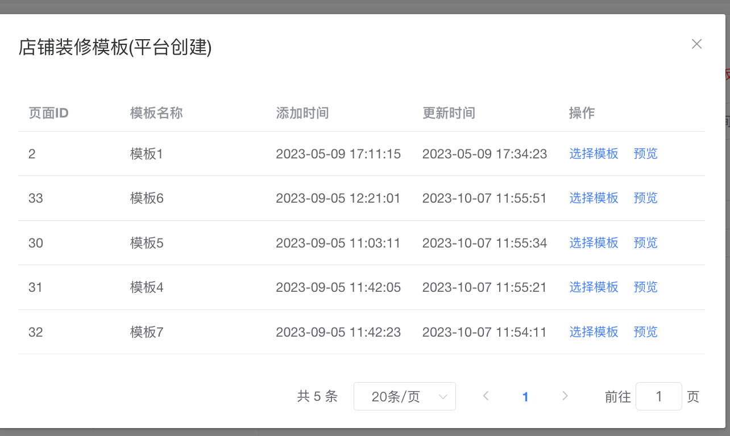Preview 模板5 with 预览

[645, 243]
